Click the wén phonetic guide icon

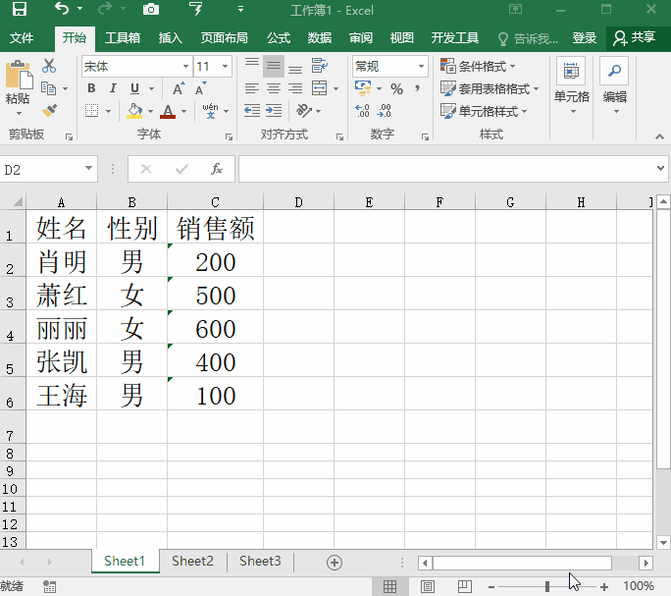point(210,111)
